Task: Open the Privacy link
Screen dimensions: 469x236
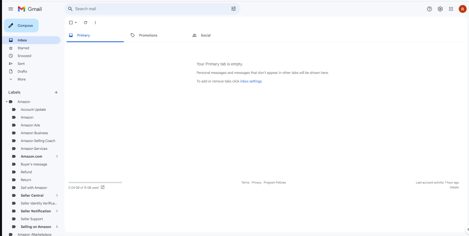Action: coord(256,183)
